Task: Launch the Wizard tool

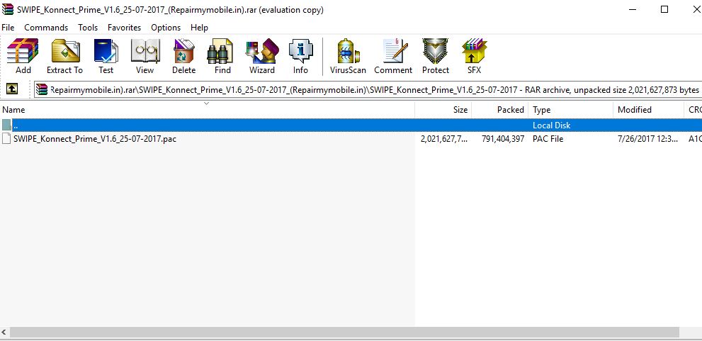Action: coord(262,56)
